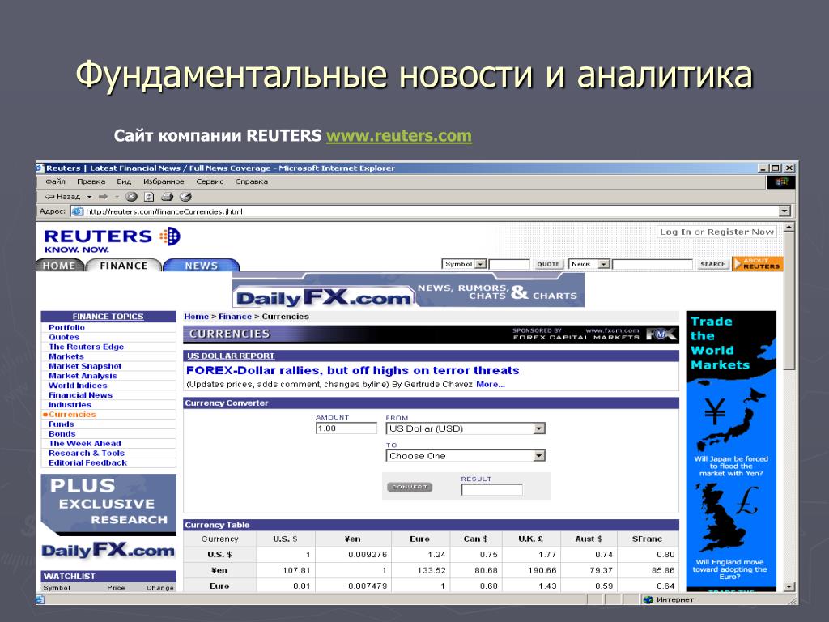Switch to the HOME tab

[59, 266]
